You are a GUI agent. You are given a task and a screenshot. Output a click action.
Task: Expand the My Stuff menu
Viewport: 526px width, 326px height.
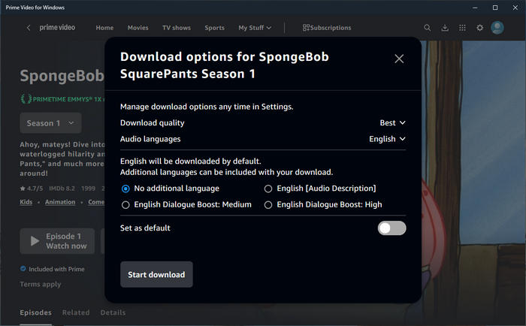255,28
